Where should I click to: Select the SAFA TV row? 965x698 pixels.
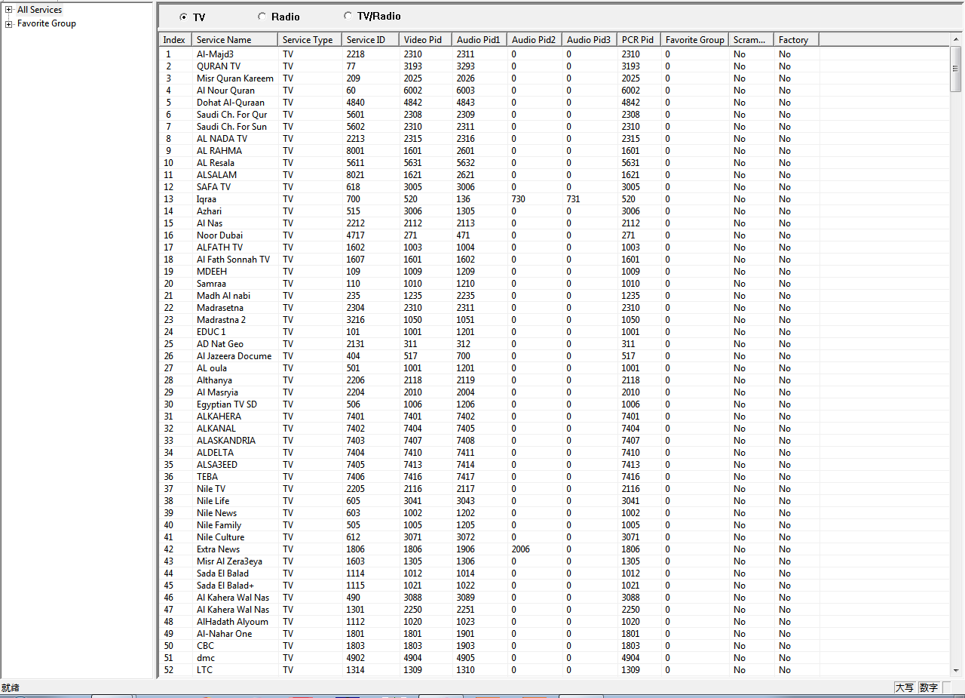(x=489, y=187)
